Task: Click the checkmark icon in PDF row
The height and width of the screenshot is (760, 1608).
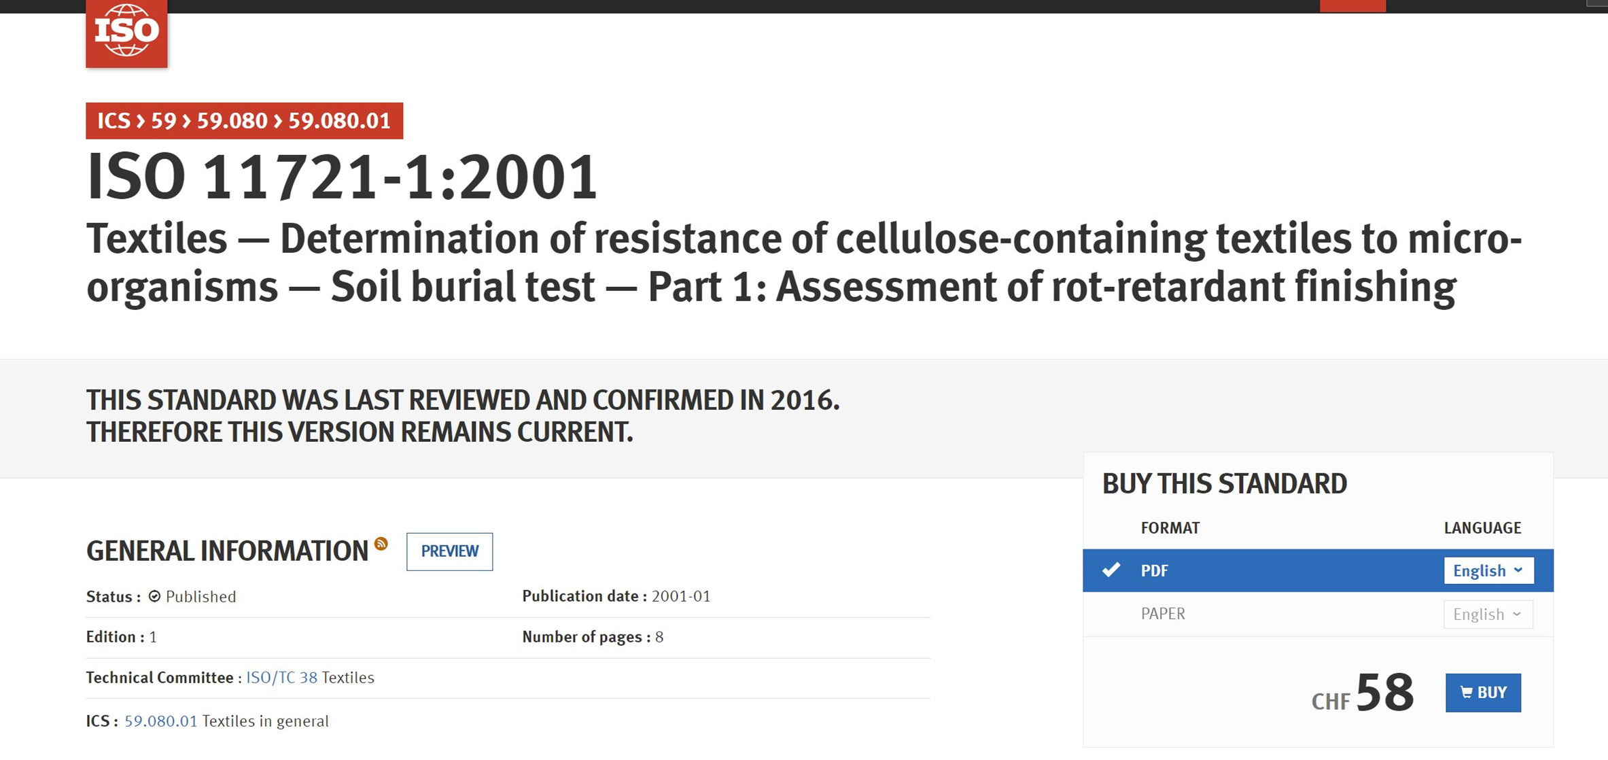Action: pyautogui.click(x=1111, y=570)
